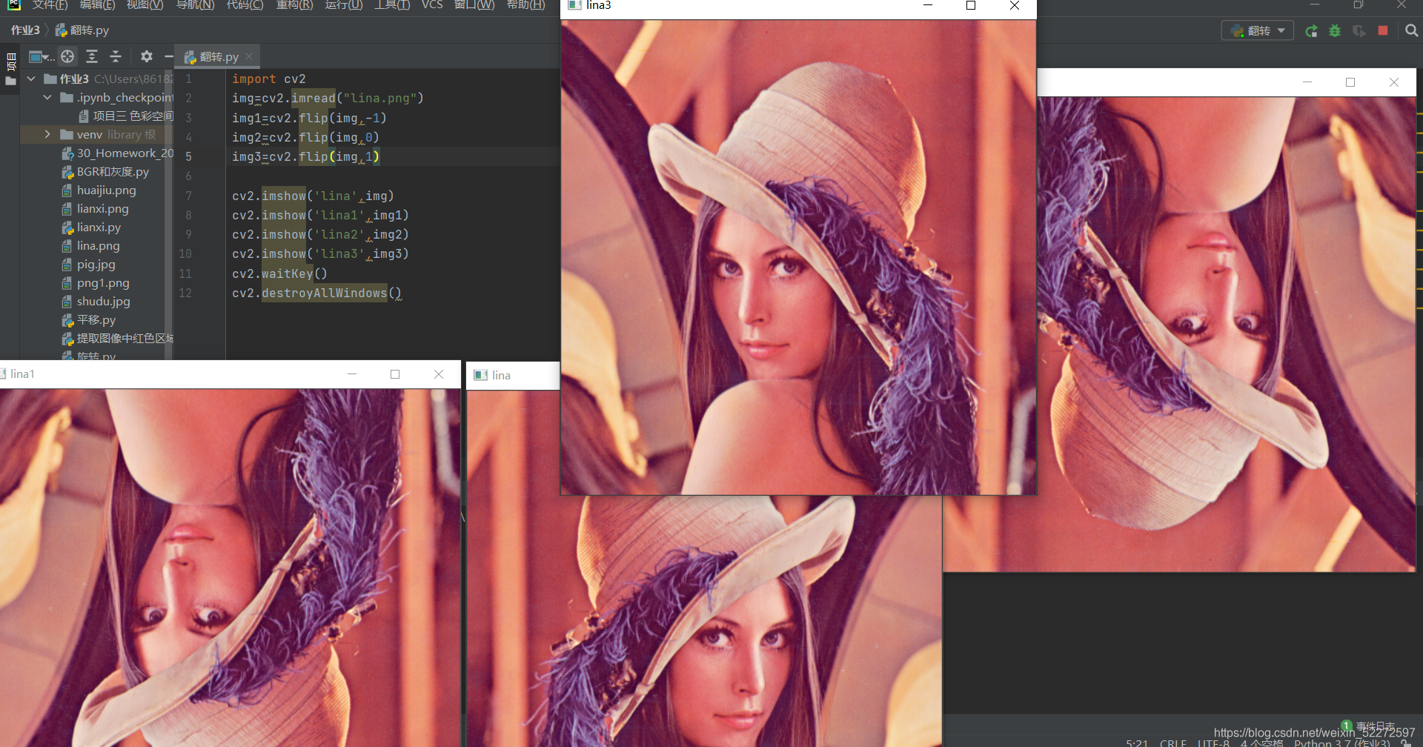Rerun the 翻转 script with the green rerun icon
1423x747 pixels.
click(x=1311, y=31)
